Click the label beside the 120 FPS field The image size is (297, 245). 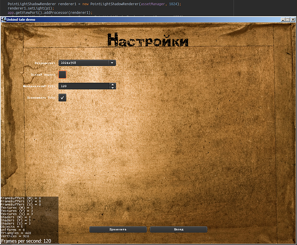(x=39, y=86)
